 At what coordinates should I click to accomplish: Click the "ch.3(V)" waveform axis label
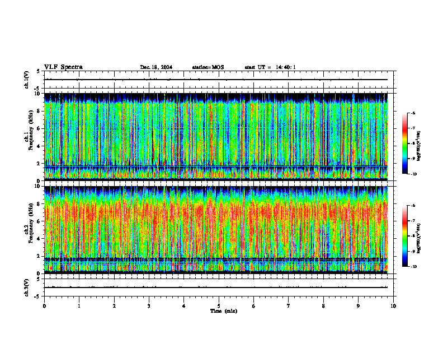pos(27,288)
